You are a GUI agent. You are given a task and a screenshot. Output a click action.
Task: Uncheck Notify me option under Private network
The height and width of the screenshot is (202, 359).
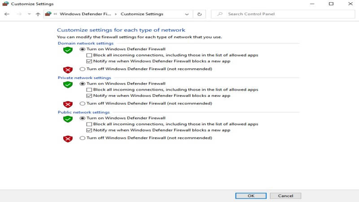tap(89, 96)
